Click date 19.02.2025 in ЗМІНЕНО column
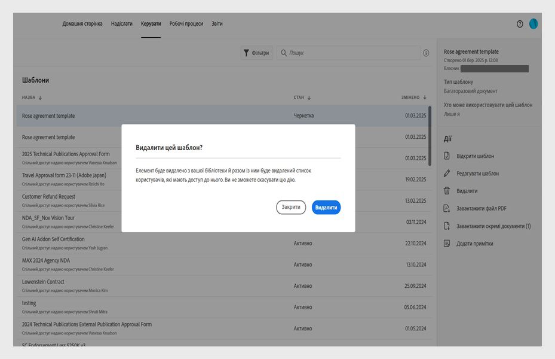 click(x=416, y=180)
